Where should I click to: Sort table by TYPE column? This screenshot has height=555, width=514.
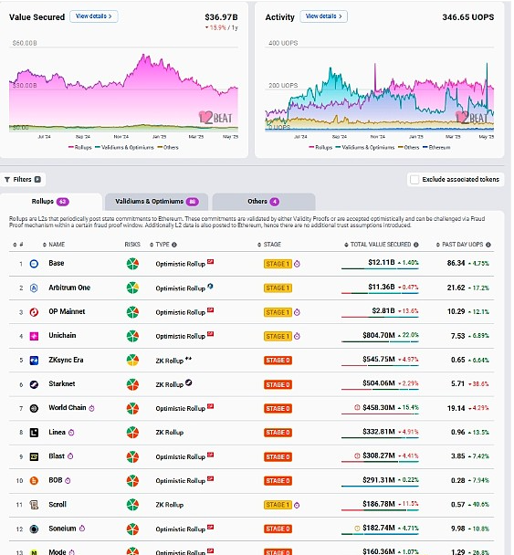coord(160,245)
